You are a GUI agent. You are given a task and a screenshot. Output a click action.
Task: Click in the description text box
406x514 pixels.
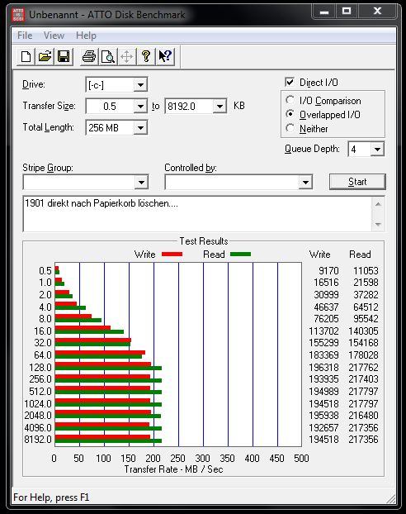click(197, 214)
